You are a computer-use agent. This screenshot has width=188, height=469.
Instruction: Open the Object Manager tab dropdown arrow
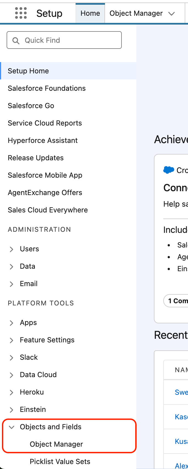tap(172, 14)
